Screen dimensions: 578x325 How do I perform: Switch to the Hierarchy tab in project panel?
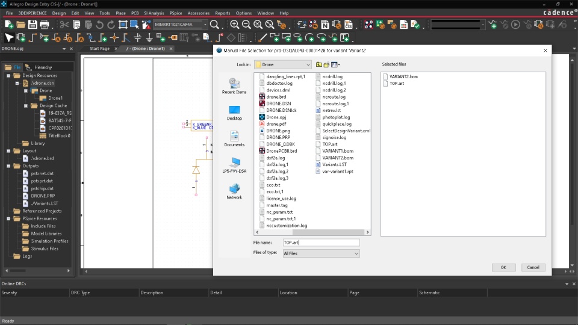point(40,67)
